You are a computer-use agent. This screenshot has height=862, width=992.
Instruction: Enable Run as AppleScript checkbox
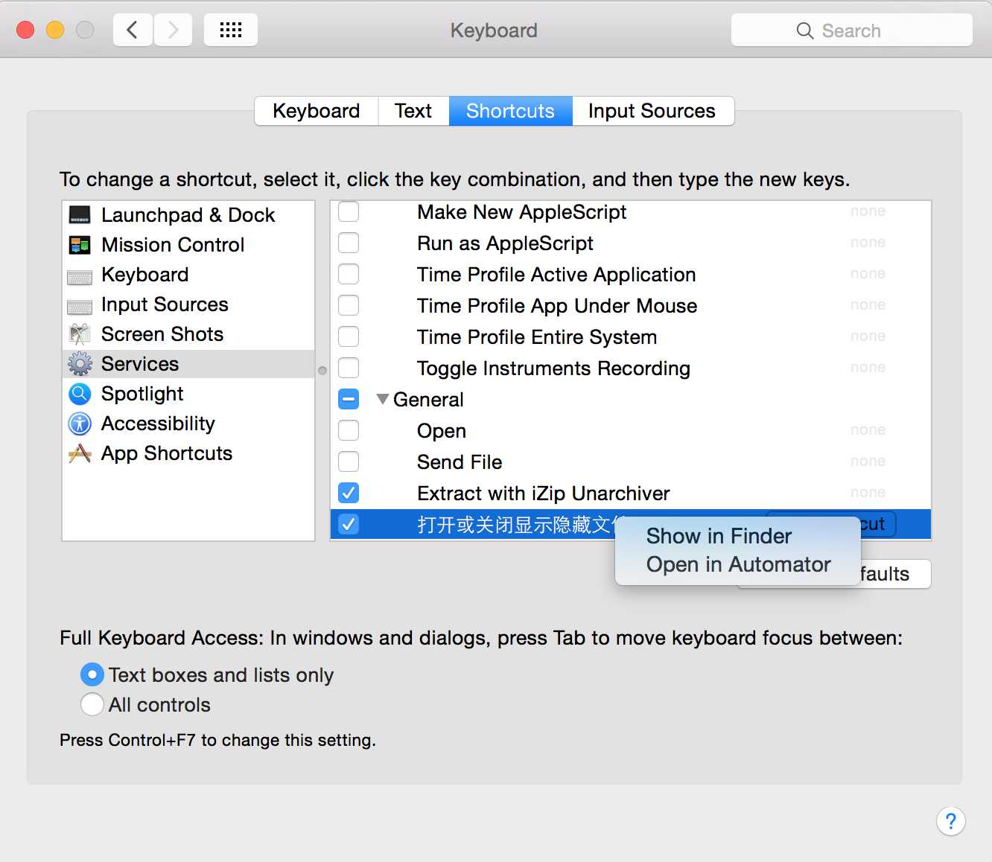coord(349,243)
